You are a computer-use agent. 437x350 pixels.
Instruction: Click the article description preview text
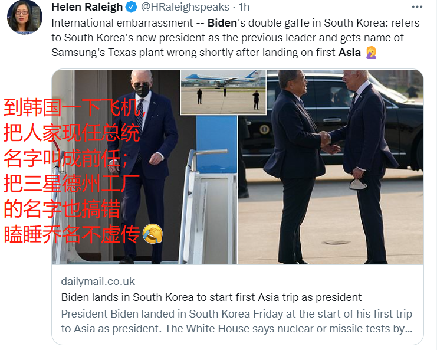(x=236, y=321)
